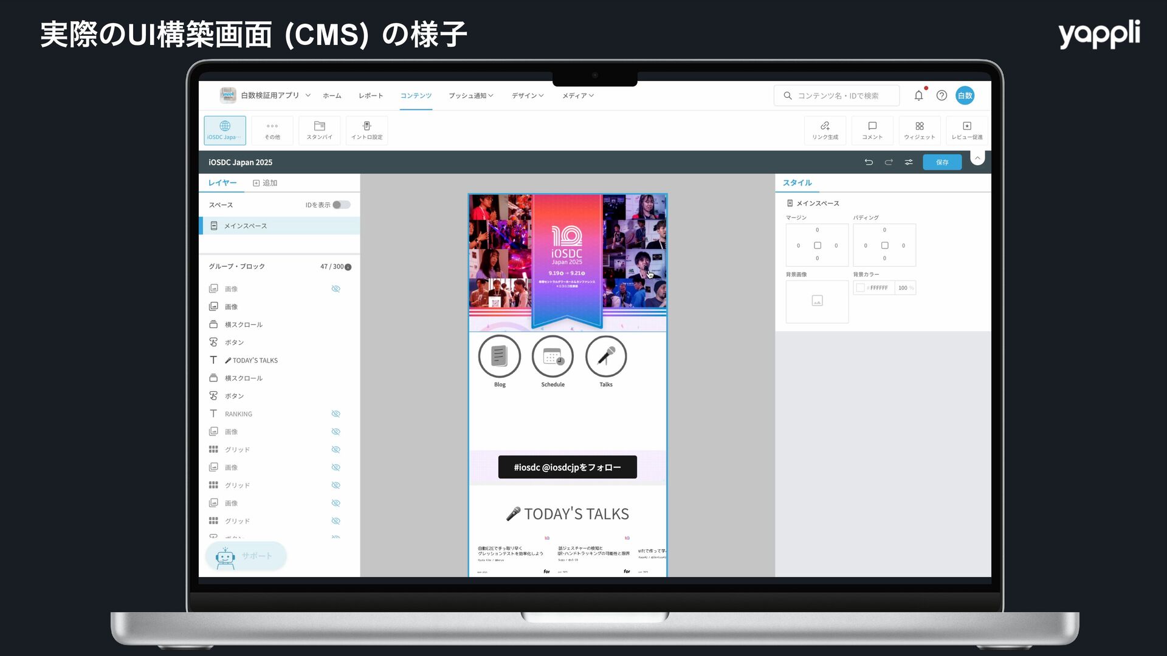Click the Blog circle icon in the preview
This screenshot has width=1167, height=656.
[500, 357]
